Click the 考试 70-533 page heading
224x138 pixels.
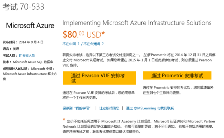[x=23, y=7]
